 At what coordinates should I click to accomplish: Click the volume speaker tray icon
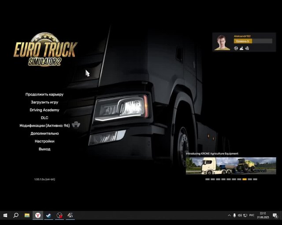[x=240, y=215]
